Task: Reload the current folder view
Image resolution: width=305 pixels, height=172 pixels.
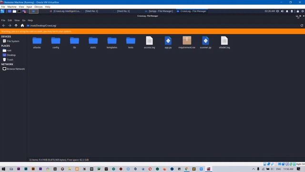Action: point(302,25)
